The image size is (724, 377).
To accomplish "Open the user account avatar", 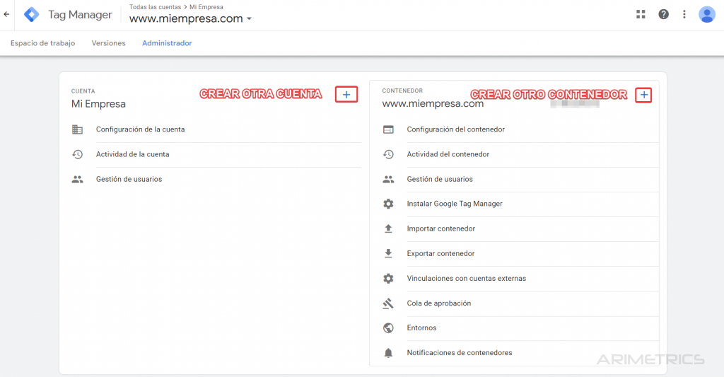I will 706,14.
